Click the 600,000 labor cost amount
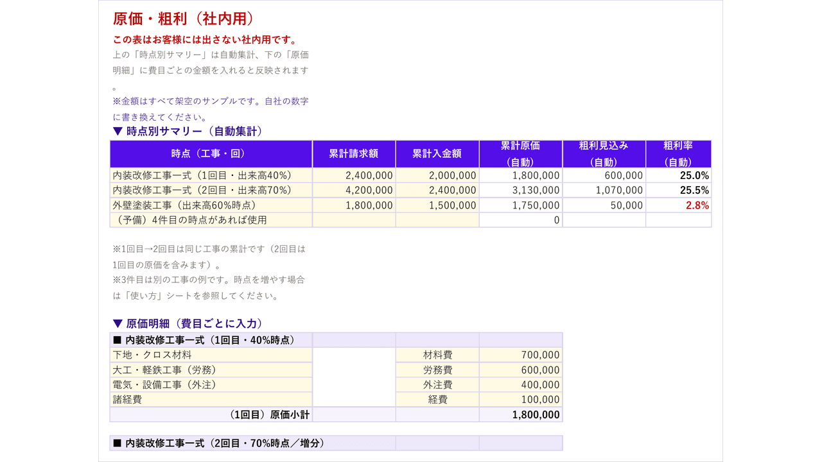The image size is (822, 462). click(521, 370)
